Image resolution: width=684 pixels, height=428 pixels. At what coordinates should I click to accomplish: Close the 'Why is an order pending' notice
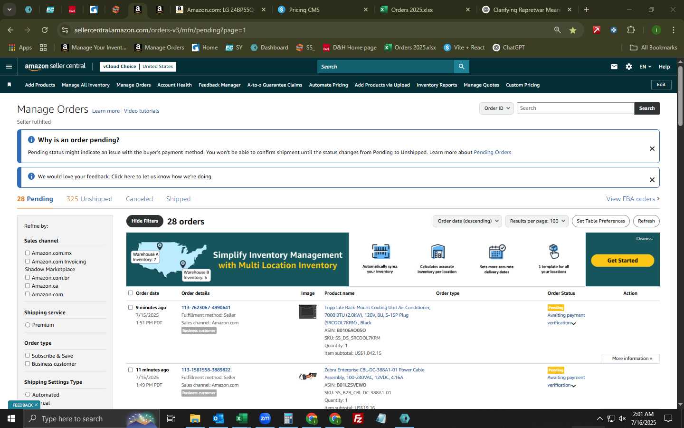(x=652, y=149)
